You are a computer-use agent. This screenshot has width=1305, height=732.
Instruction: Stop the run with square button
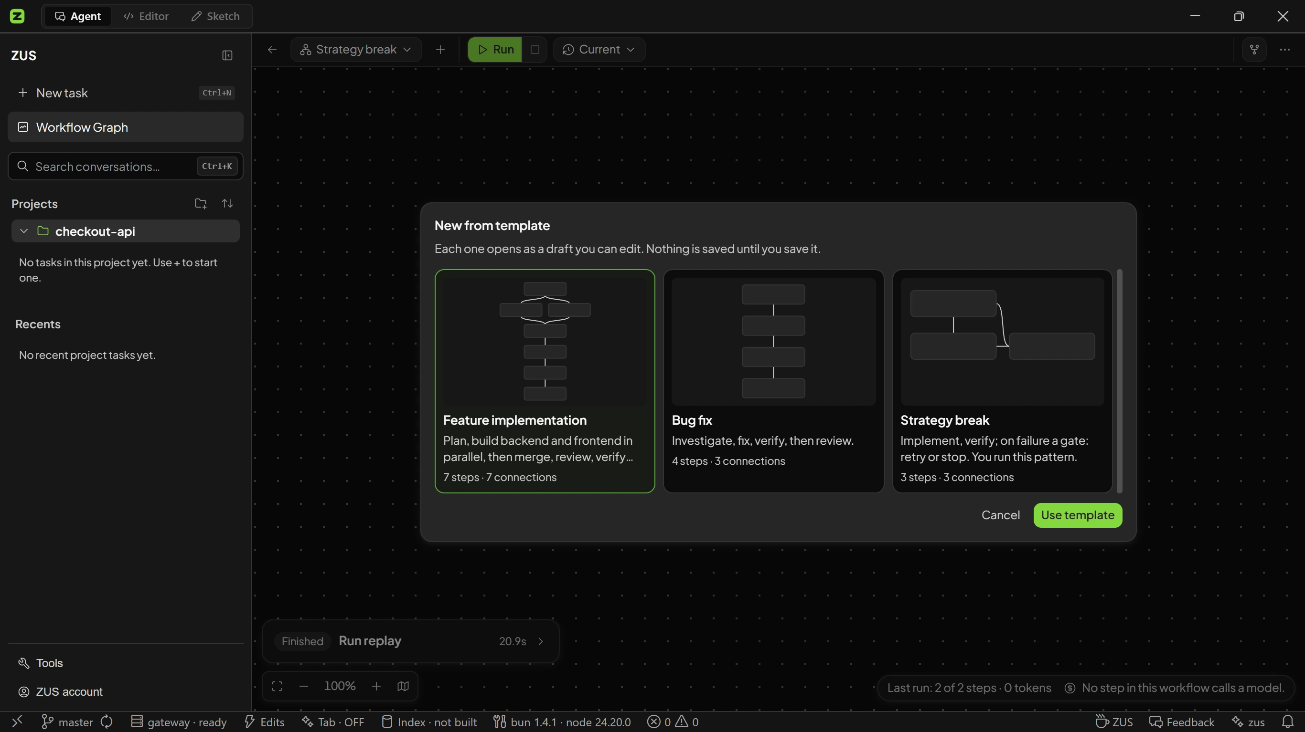tap(535, 50)
